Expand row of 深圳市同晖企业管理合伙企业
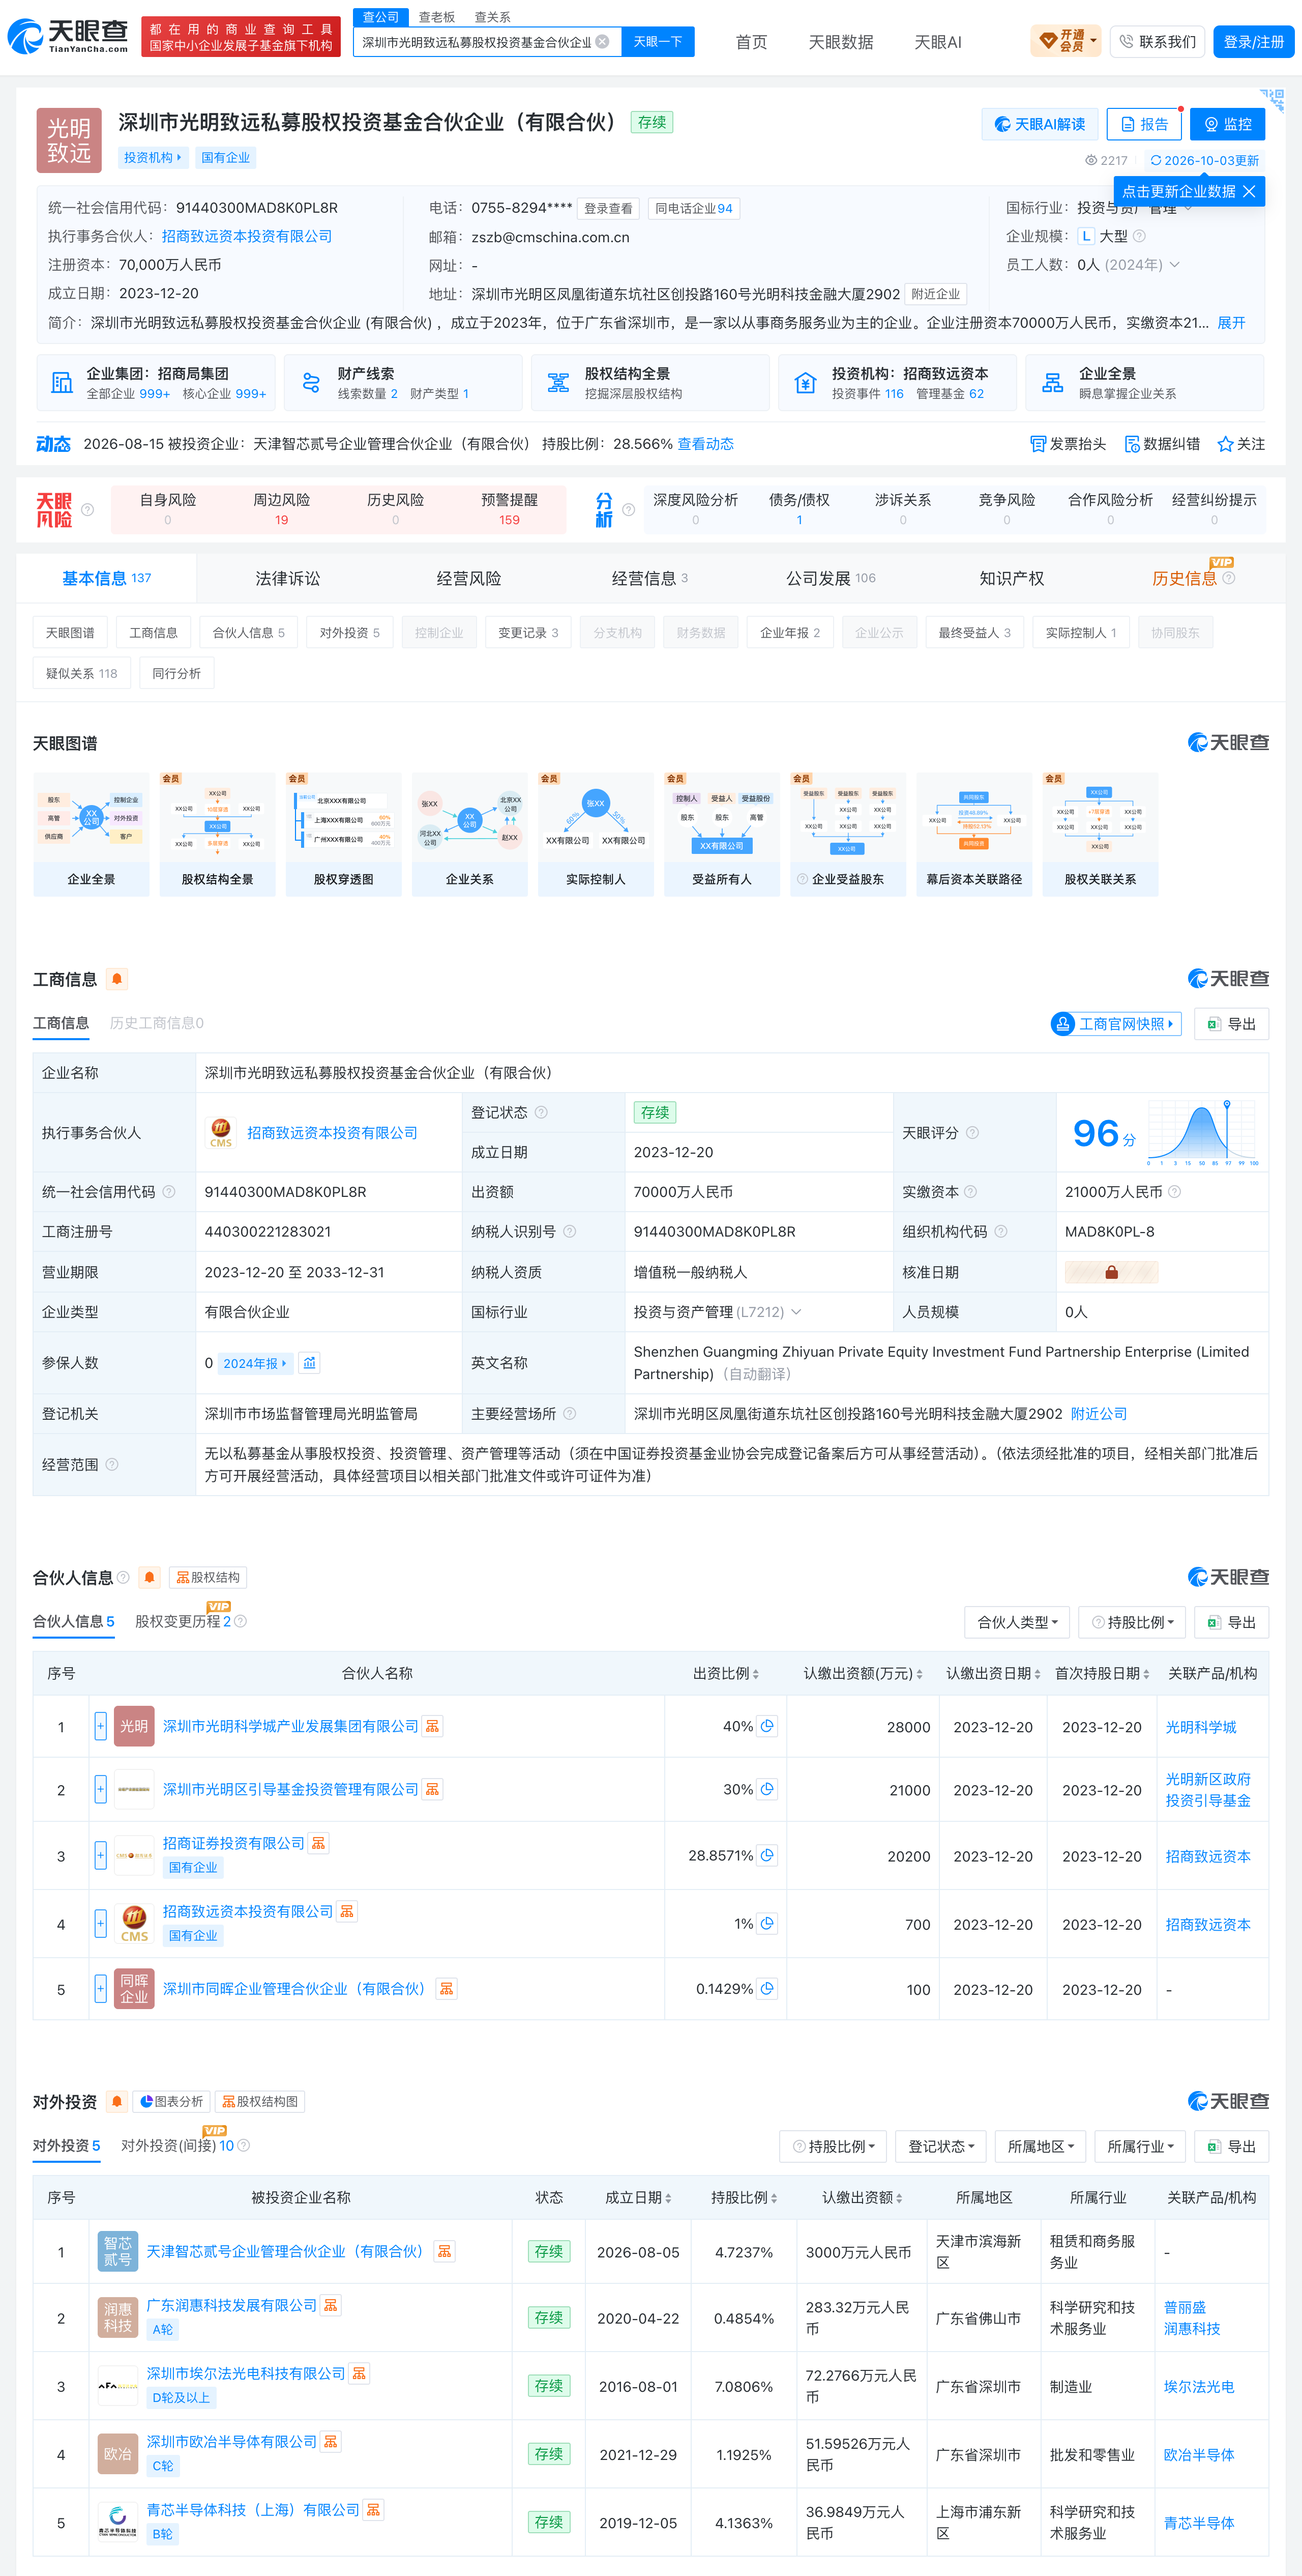This screenshot has width=1302, height=2576. (x=101, y=1988)
